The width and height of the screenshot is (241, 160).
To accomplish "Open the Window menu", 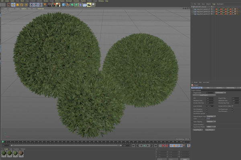I will pos(101,1).
